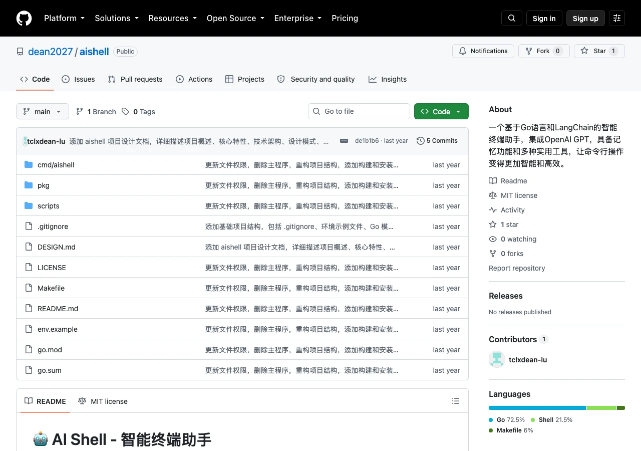Click Report repository link
Viewport: 641px width, 451px height.
[x=517, y=268]
